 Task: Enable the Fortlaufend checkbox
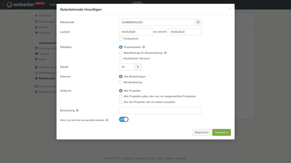[x=121, y=39]
